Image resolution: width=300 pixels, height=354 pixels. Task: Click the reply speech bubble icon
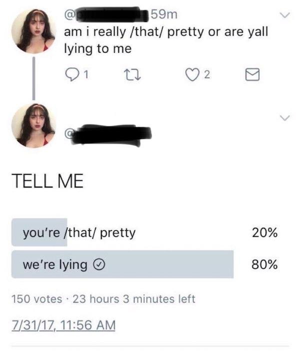tap(71, 75)
